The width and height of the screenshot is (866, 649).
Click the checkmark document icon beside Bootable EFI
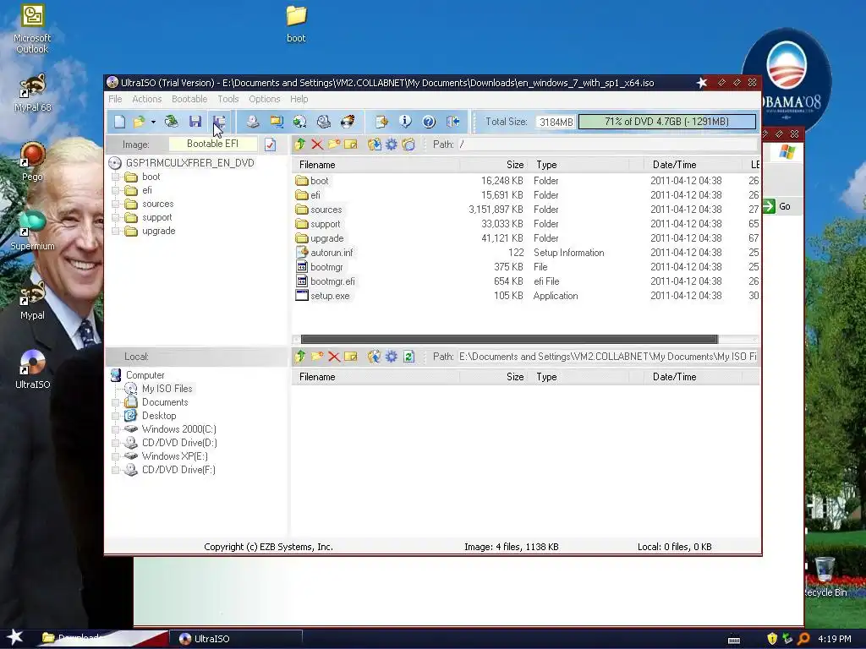[x=270, y=145]
